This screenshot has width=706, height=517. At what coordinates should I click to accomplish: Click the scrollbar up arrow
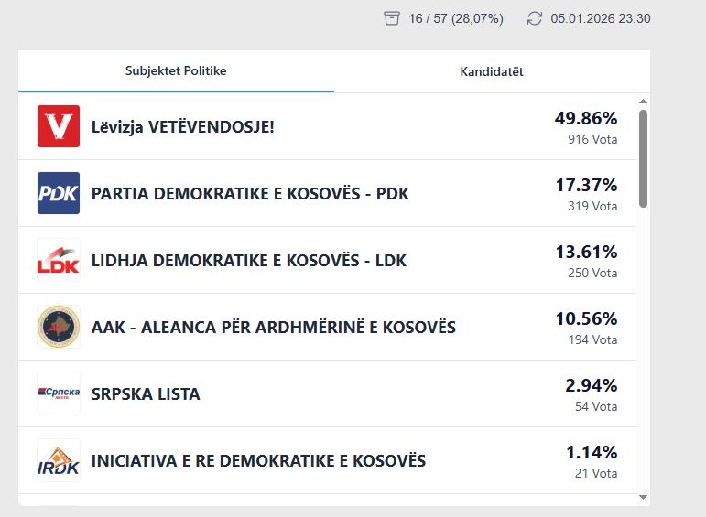(643, 102)
